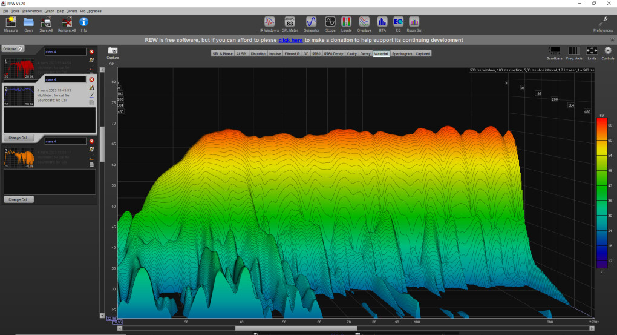Open the RTA analyzer window
The width and height of the screenshot is (617, 335).
point(382,22)
